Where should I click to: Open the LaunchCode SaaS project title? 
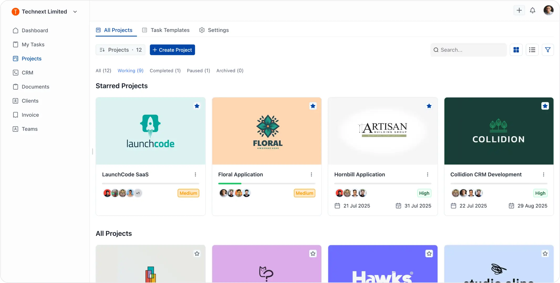pos(125,175)
